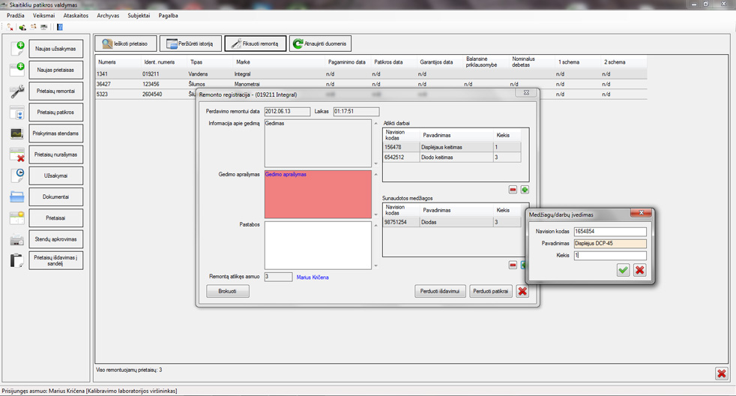Remove row from Atlikti darbai table

513,190
